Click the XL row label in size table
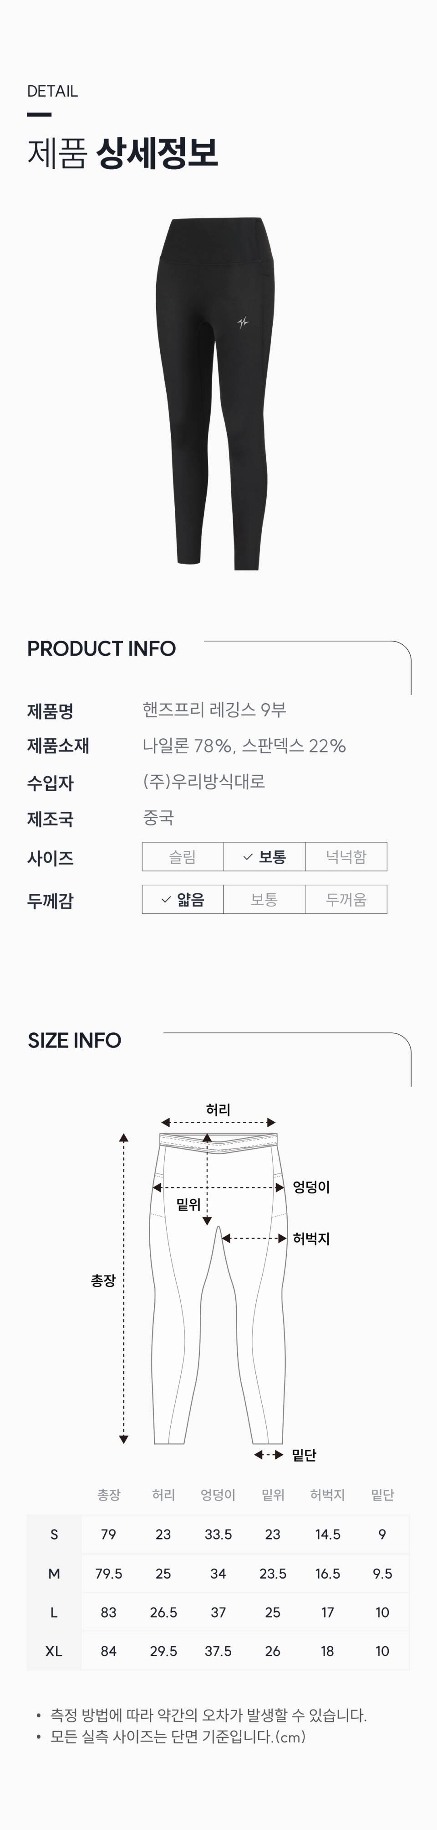This screenshot has width=437, height=1830. (x=54, y=1651)
